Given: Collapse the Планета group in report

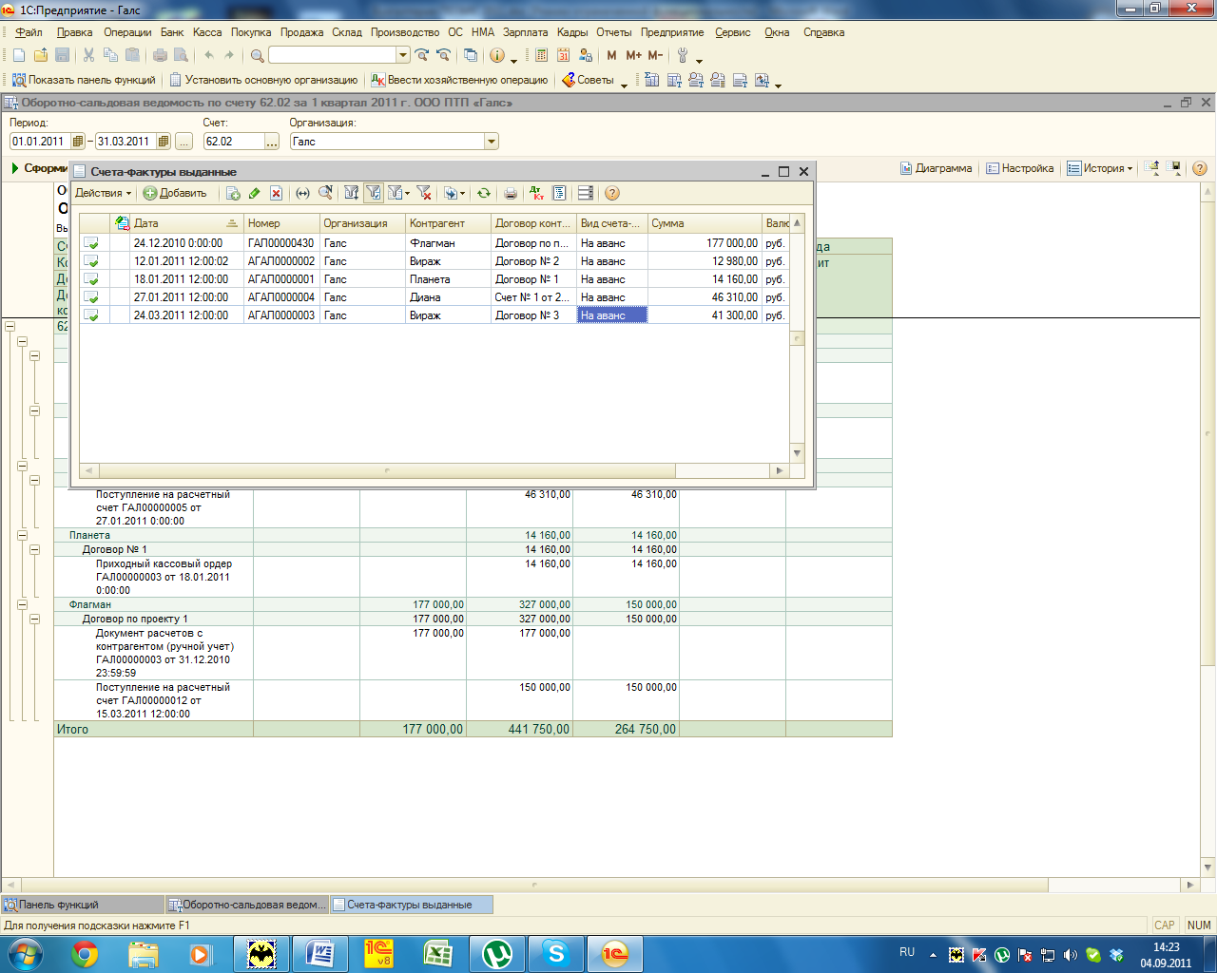Looking at the screenshot, I should (x=22, y=535).
